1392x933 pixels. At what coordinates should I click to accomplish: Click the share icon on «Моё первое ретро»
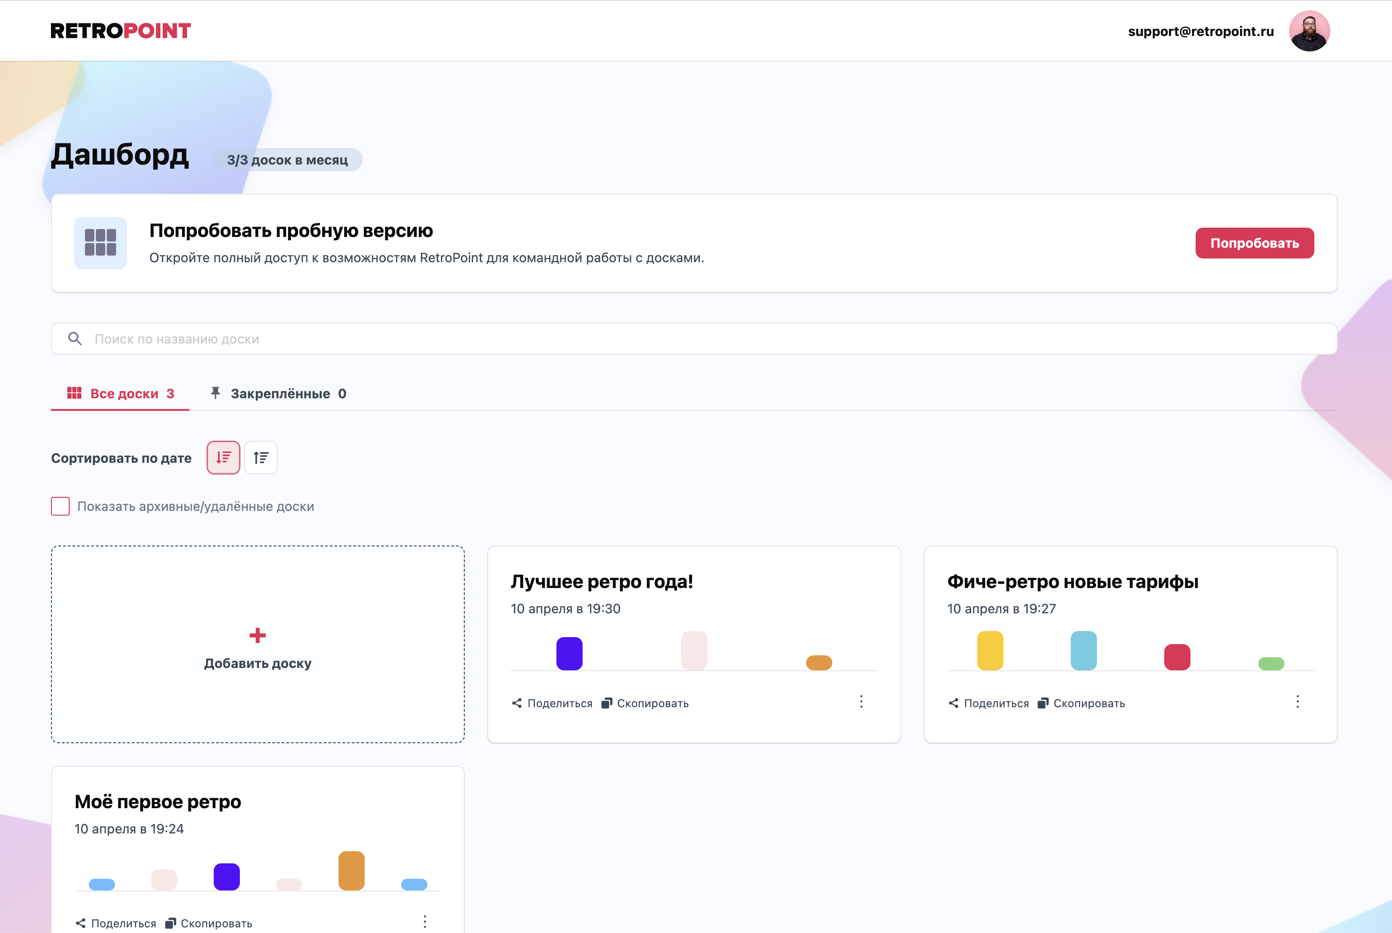pyautogui.click(x=81, y=923)
